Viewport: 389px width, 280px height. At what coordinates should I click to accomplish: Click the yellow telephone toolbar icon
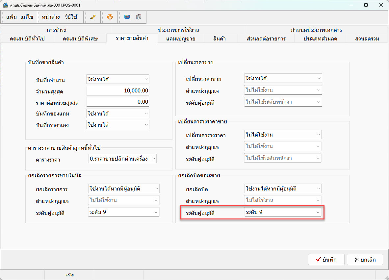point(93,17)
